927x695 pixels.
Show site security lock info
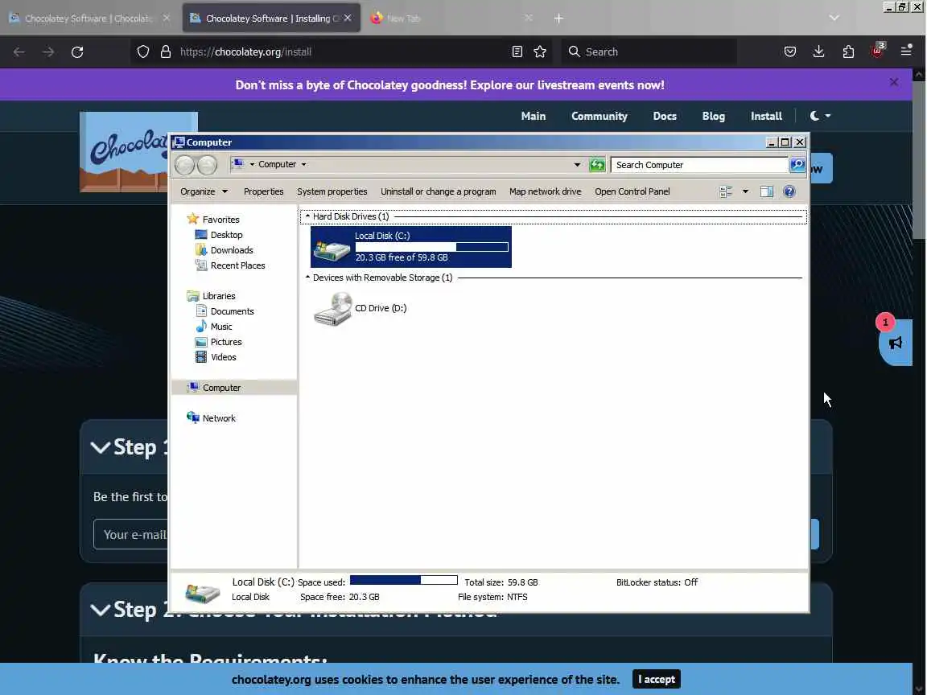[x=166, y=52]
